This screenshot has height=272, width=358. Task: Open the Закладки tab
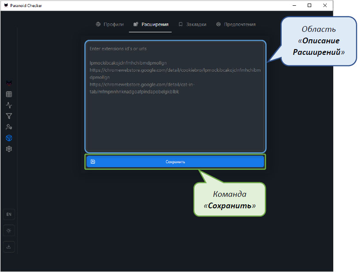192,24
